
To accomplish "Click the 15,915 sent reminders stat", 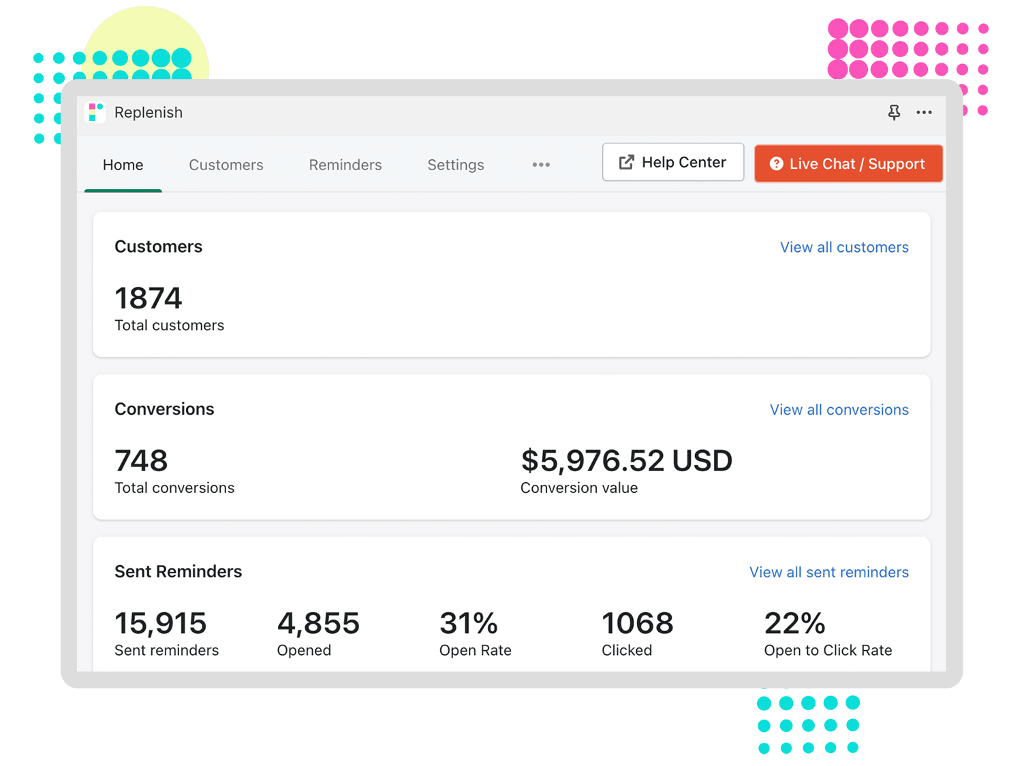I will click(x=160, y=624).
